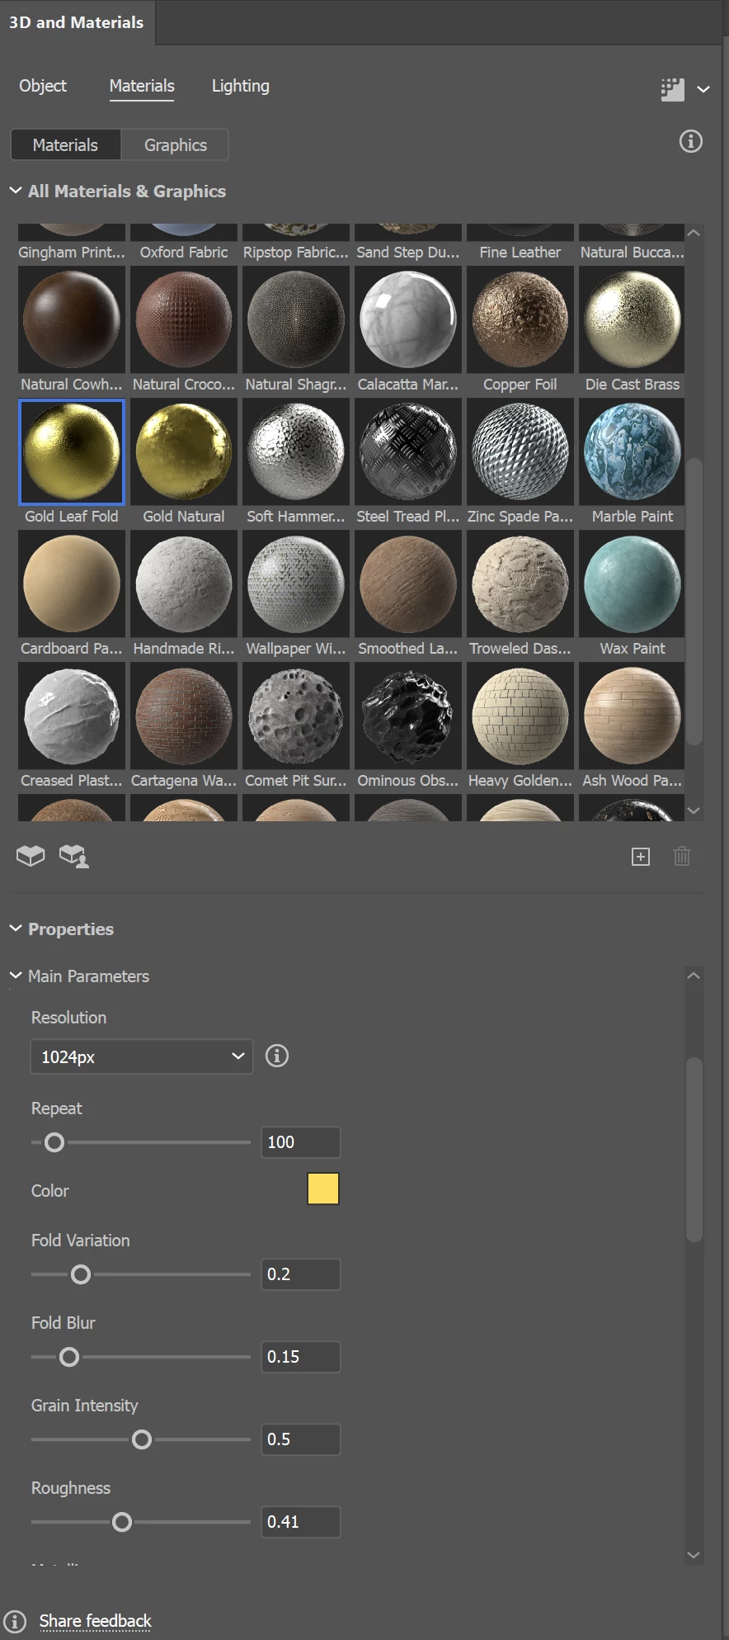The width and height of the screenshot is (729, 1640).
Task: Adjust the Grain Intensity slider handle
Action: pyautogui.click(x=142, y=1439)
